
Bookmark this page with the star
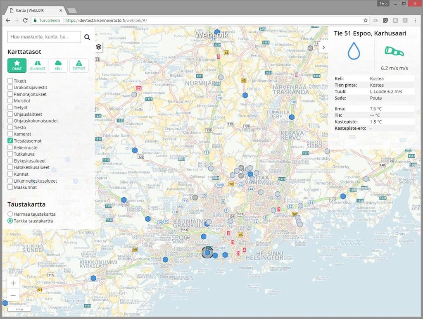pos(366,21)
